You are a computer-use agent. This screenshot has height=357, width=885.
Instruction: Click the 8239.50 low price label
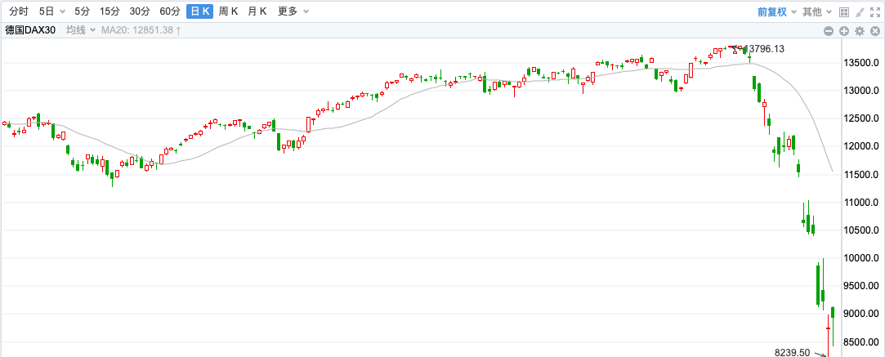coord(793,352)
